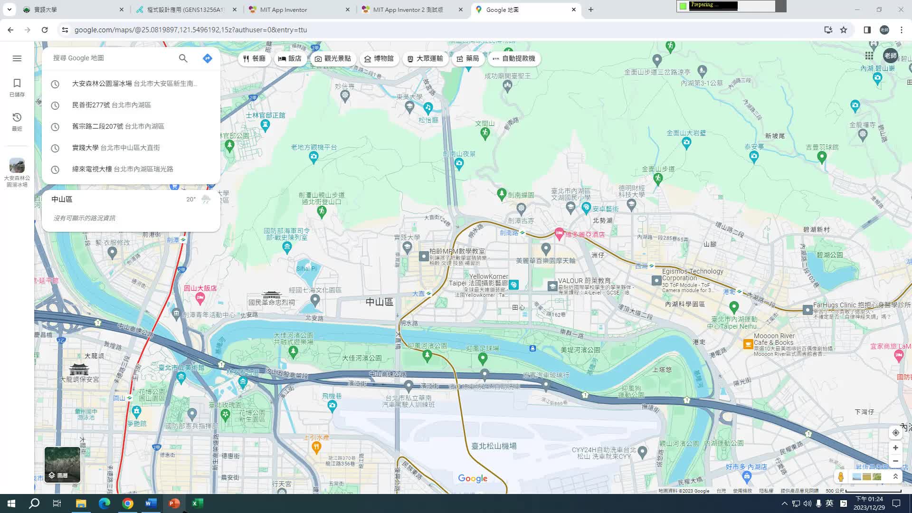Click the 上引水產 restaurant marker
This screenshot has width=912, height=513.
pos(316,447)
